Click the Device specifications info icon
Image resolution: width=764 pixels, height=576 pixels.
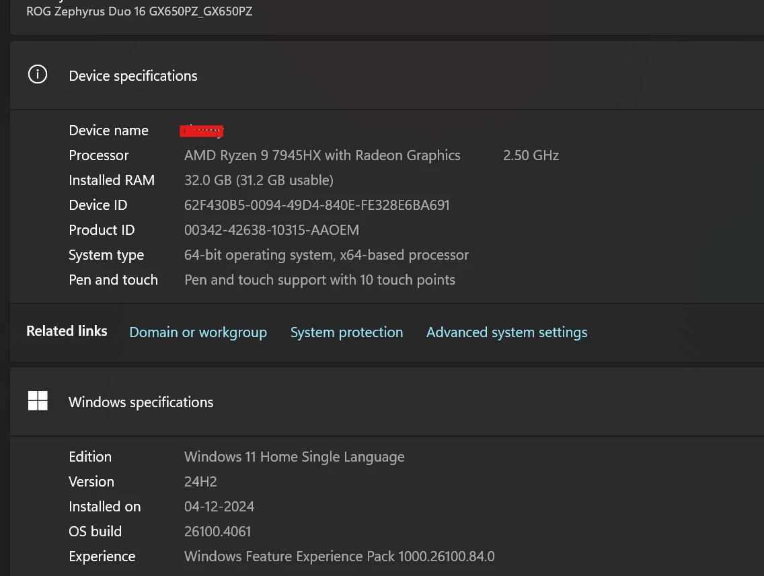38,75
